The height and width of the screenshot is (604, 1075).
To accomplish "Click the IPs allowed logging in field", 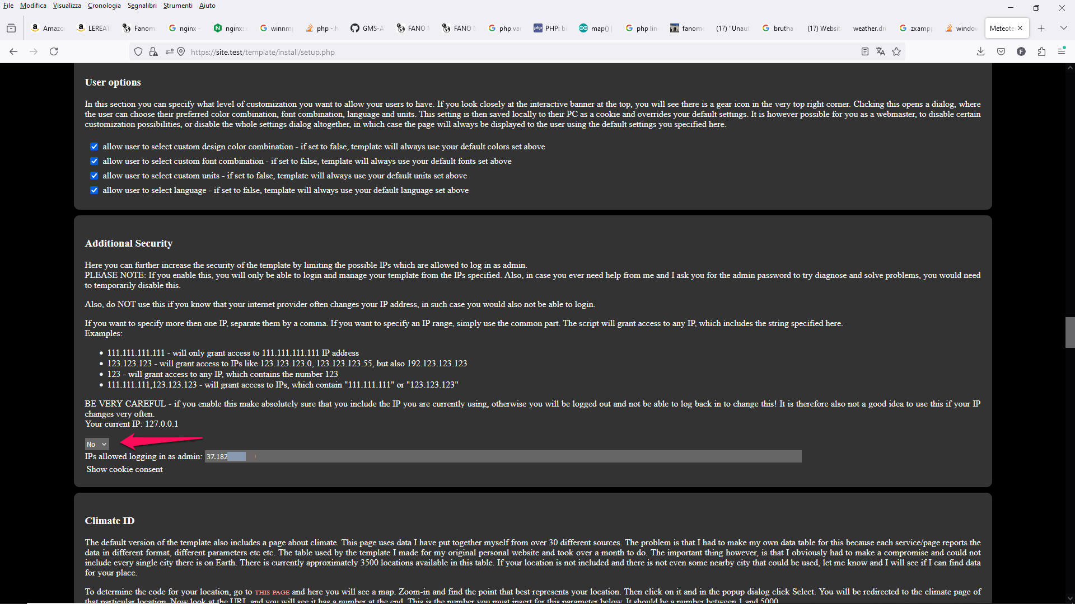I will tap(503, 456).
